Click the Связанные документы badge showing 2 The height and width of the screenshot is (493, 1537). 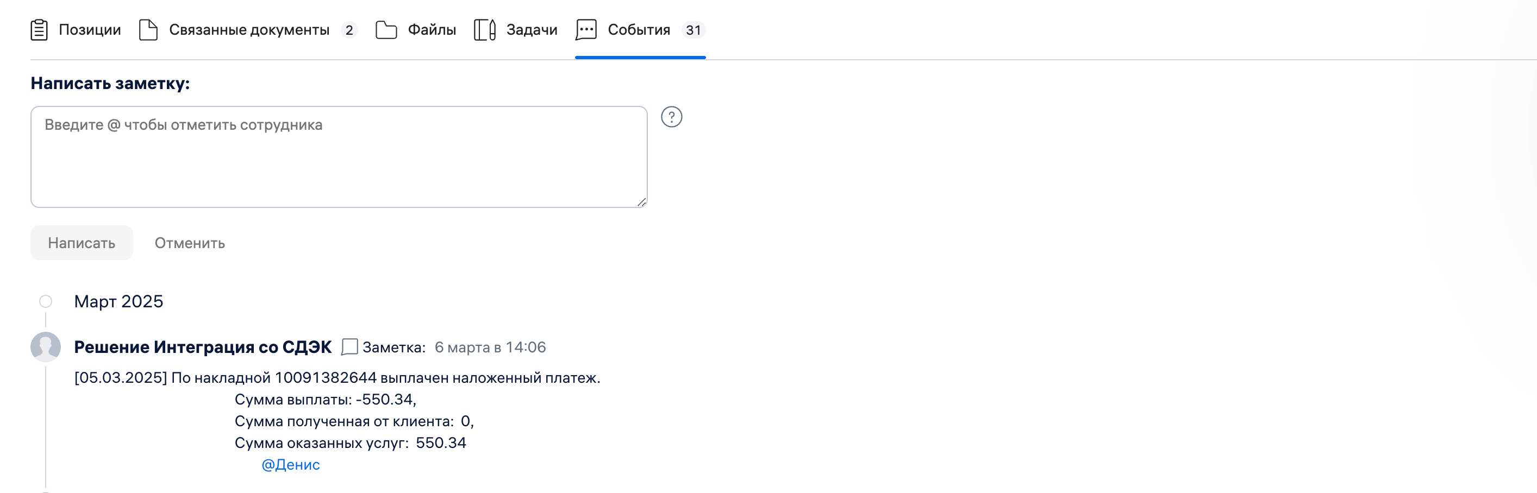349,30
